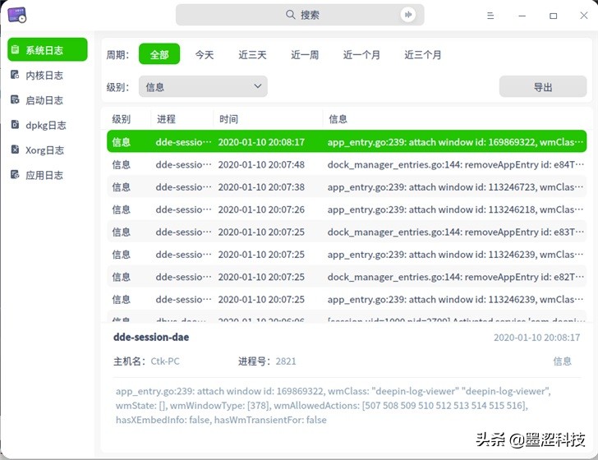
Task: Close the log viewer window
Action: coord(584,16)
